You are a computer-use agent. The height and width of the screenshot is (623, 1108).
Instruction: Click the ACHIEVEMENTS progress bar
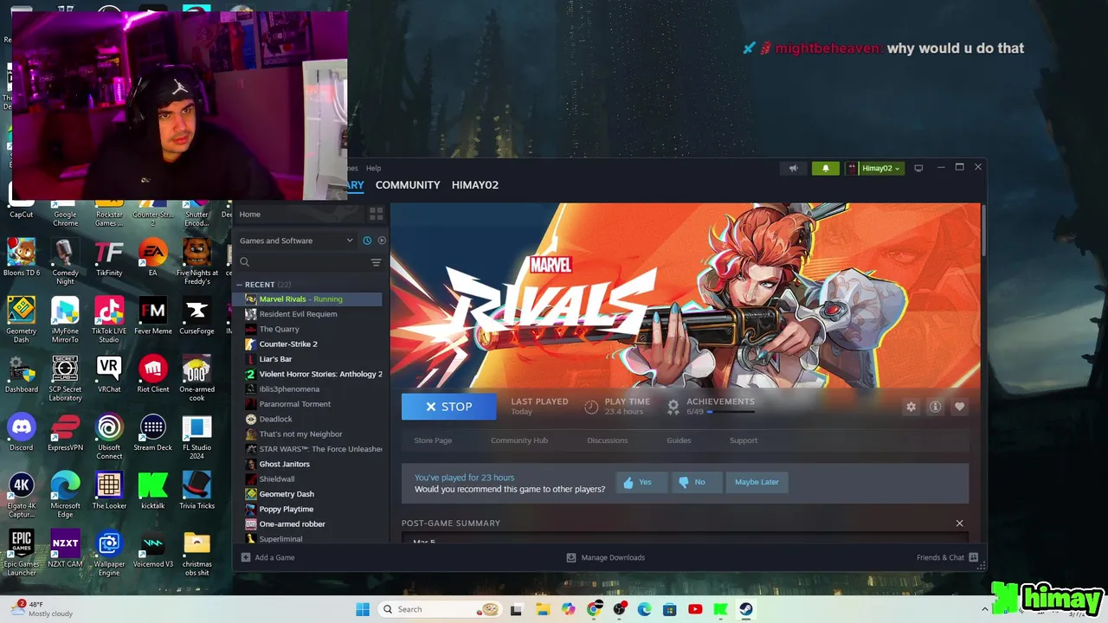click(731, 412)
